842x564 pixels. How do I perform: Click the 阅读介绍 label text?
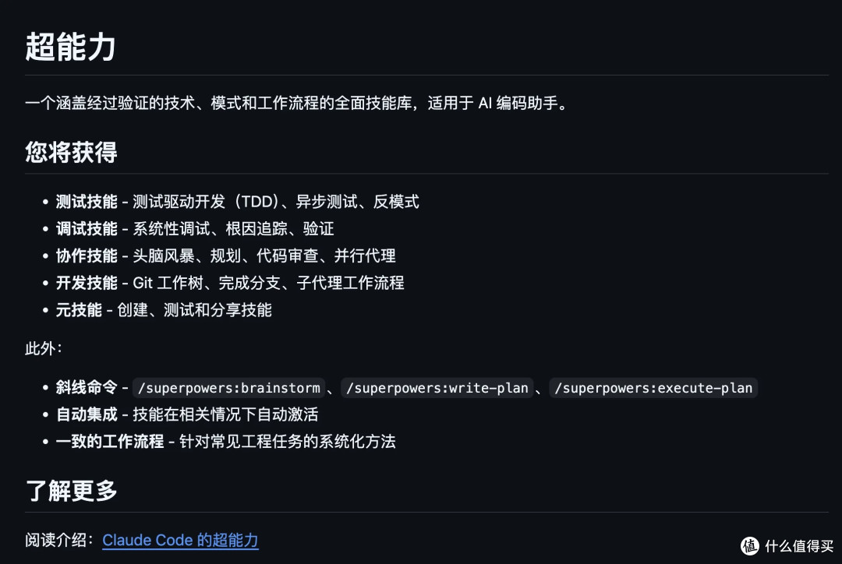[x=59, y=540]
